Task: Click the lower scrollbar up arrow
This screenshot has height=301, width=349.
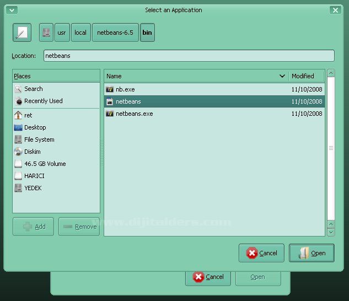Action: click(x=331, y=224)
